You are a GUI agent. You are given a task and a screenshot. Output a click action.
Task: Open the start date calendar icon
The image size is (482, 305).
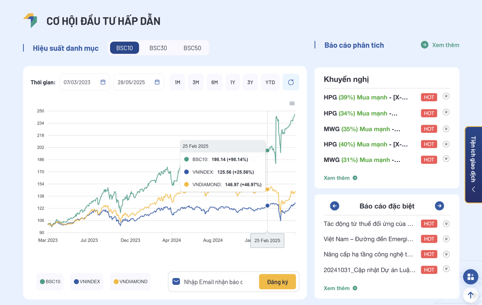coord(103,82)
